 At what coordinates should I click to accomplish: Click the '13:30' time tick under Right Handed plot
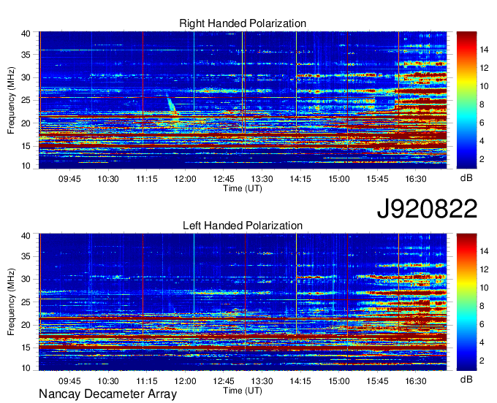pyautogui.click(x=262, y=179)
